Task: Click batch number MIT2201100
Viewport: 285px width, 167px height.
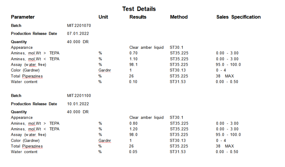Action: coord(79,96)
